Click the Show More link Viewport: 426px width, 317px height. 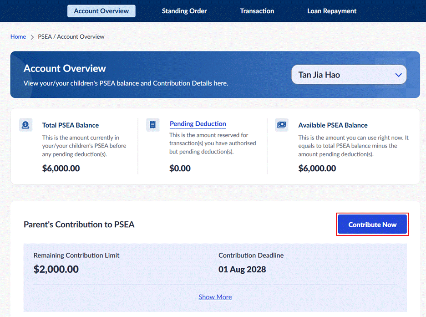tap(215, 297)
